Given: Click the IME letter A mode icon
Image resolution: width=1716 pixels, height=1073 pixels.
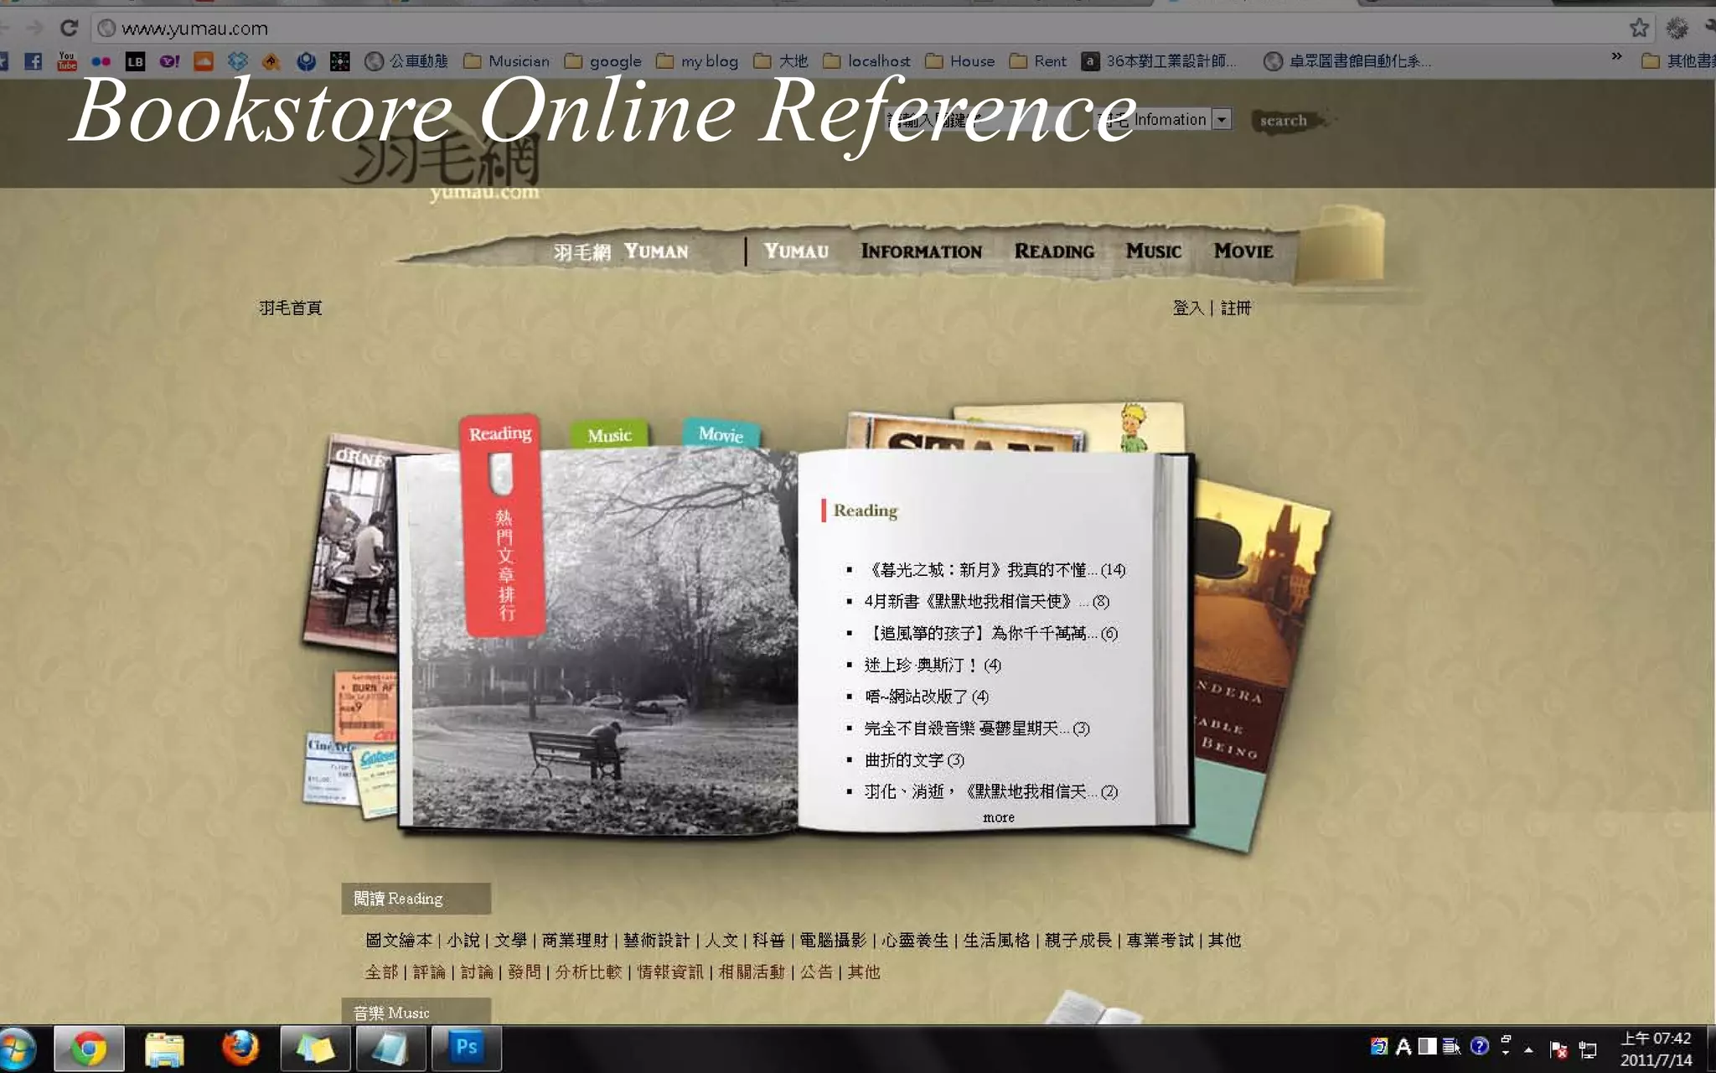Looking at the screenshot, I should [x=1403, y=1046].
